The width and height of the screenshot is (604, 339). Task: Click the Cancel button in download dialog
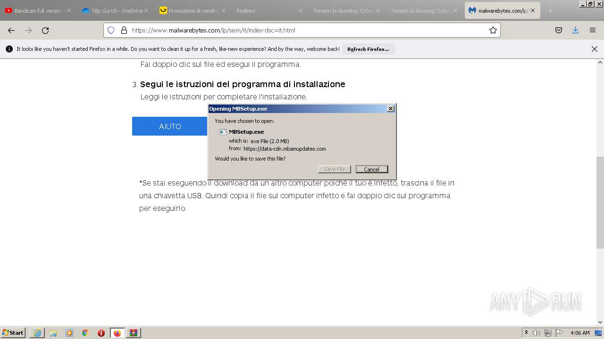pyautogui.click(x=372, y=169)
